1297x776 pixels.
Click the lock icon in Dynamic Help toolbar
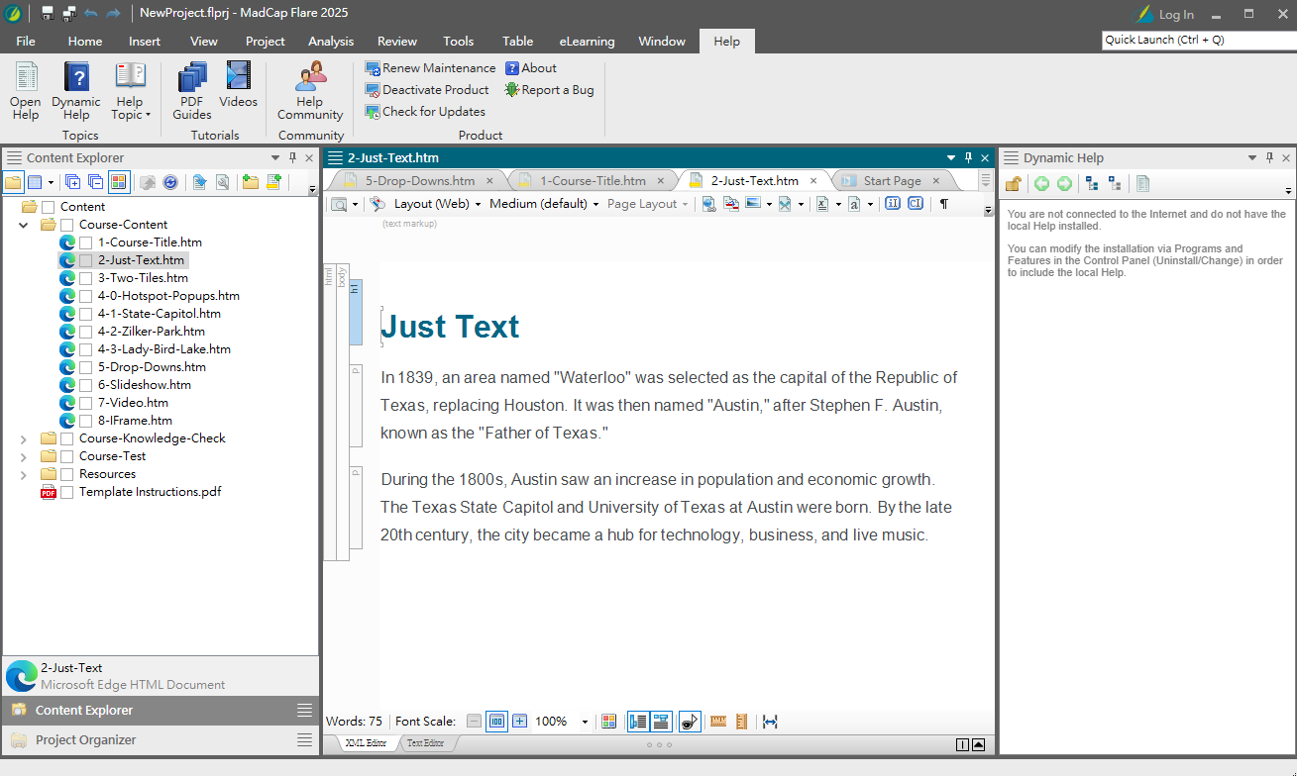click(1013, 183)
